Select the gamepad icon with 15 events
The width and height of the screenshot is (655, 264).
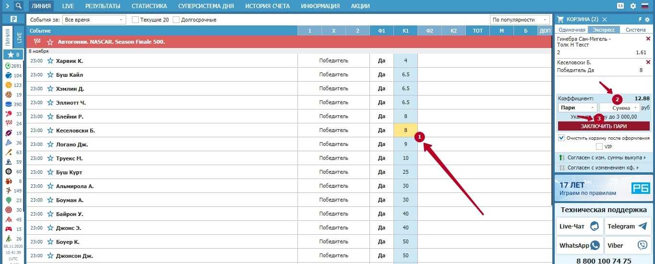click(x=9, y=229)
